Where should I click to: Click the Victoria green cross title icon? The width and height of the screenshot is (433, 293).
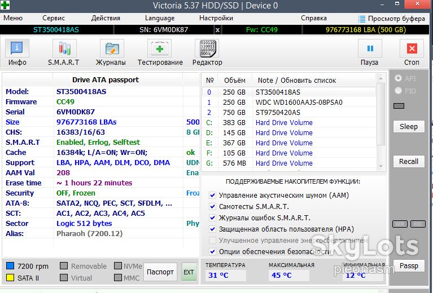coord(5,5)
